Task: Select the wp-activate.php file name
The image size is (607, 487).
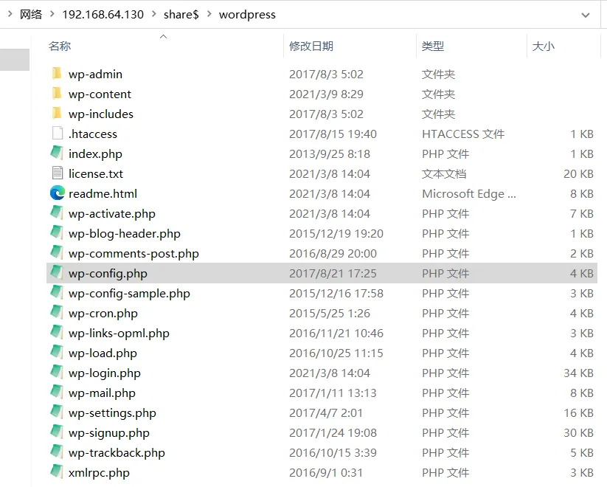Action: (112, 213)
